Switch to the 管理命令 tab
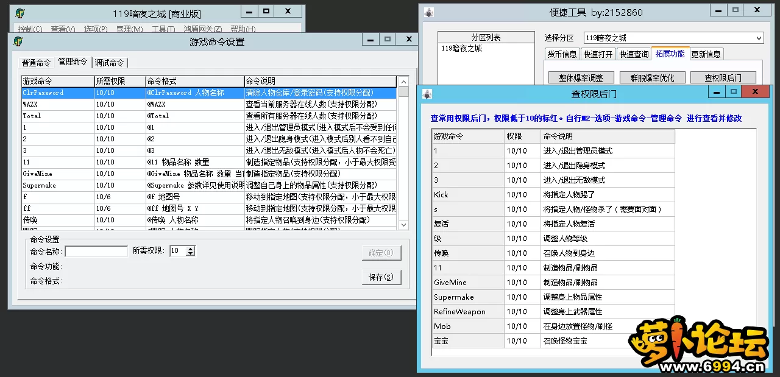 (73, 62)
